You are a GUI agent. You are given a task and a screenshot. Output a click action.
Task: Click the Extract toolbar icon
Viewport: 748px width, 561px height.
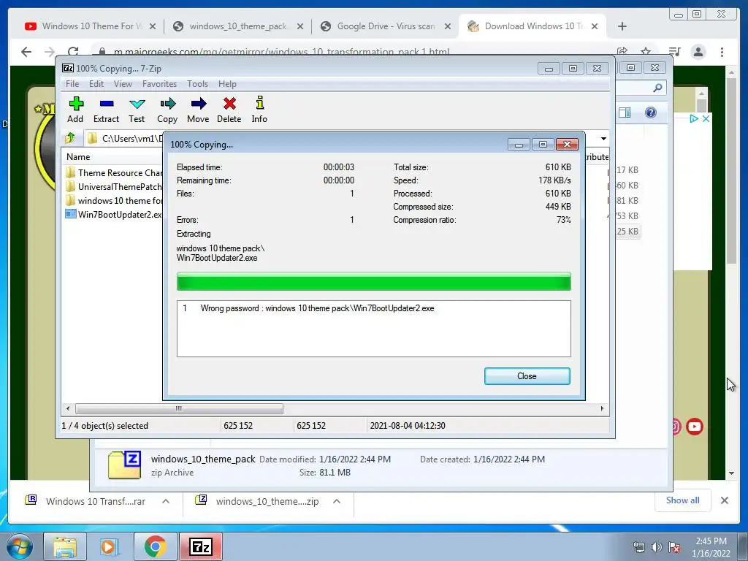[106, 110]
